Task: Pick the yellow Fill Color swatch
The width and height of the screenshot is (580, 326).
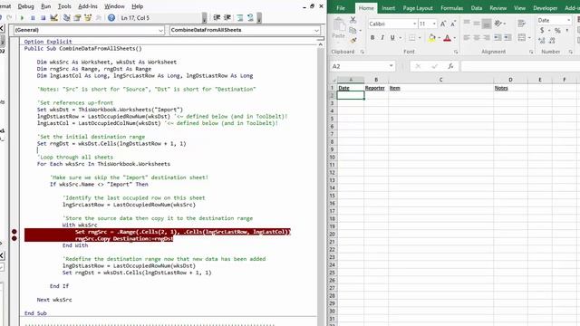Action: (x=431, y=38)
